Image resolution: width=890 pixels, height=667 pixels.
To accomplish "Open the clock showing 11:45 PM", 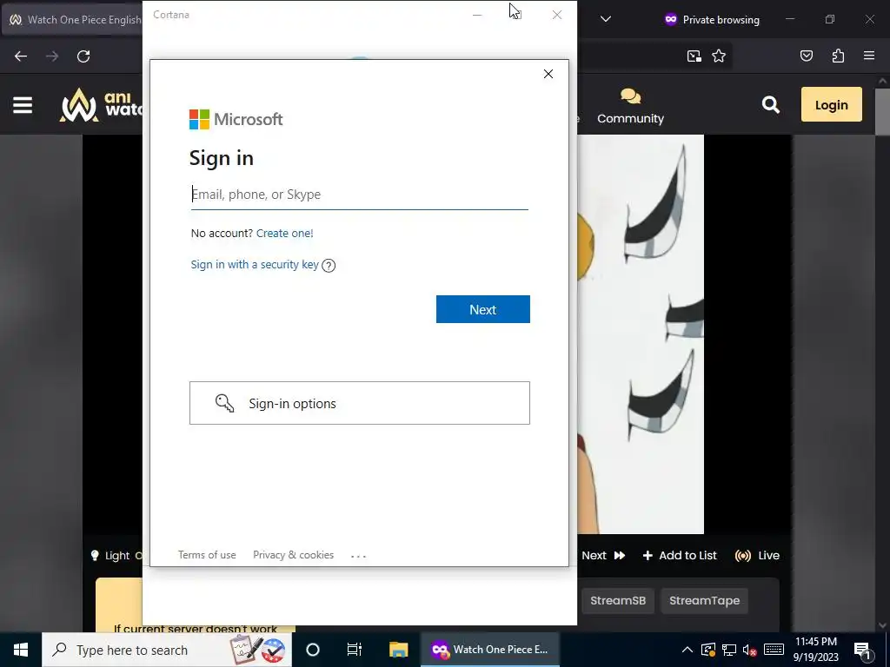I will tap(815, 650).
